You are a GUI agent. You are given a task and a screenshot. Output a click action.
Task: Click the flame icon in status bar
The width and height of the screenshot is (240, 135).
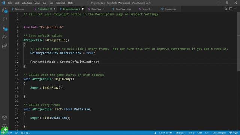155,133
